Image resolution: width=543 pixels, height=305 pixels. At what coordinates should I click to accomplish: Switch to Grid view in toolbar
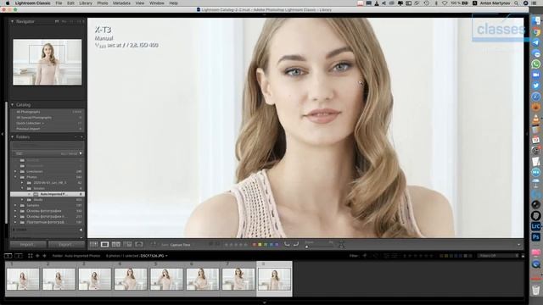tap(93, 245)
